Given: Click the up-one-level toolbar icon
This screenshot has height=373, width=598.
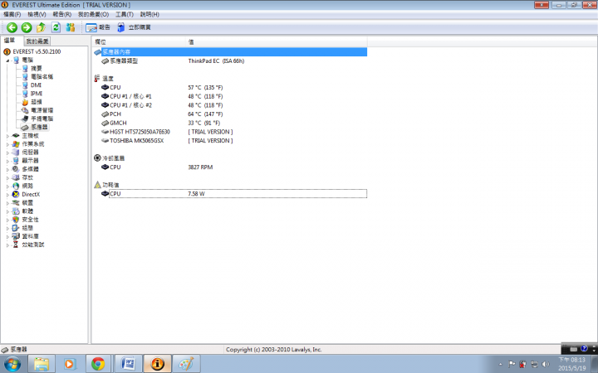Looking at the screenshot, I should click(x=41, y=27).
